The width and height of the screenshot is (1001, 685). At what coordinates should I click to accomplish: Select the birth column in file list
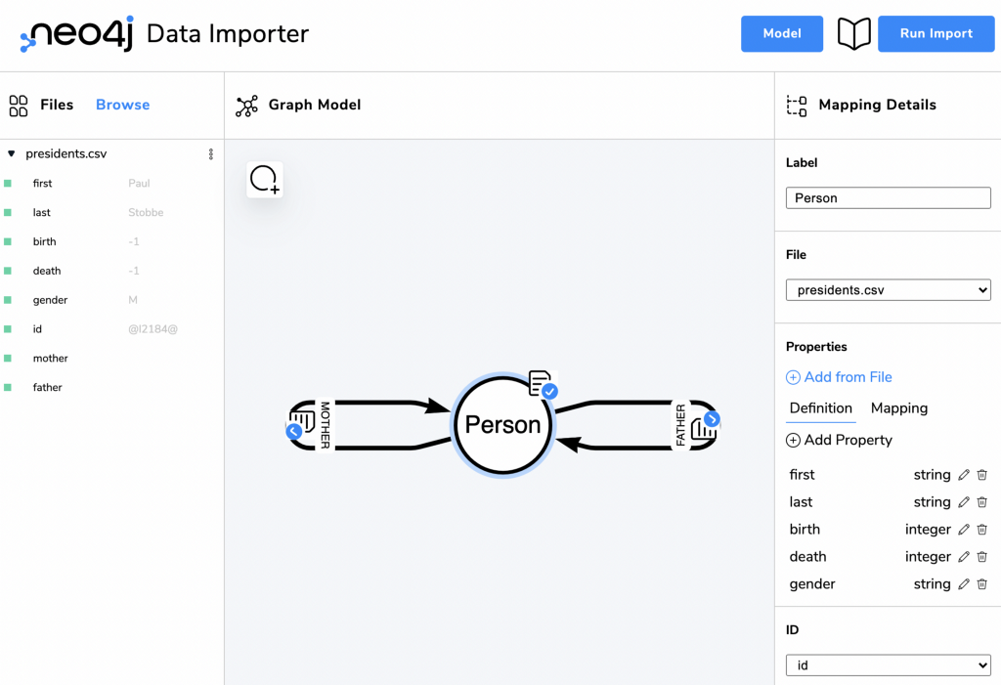tap(45, 242)
